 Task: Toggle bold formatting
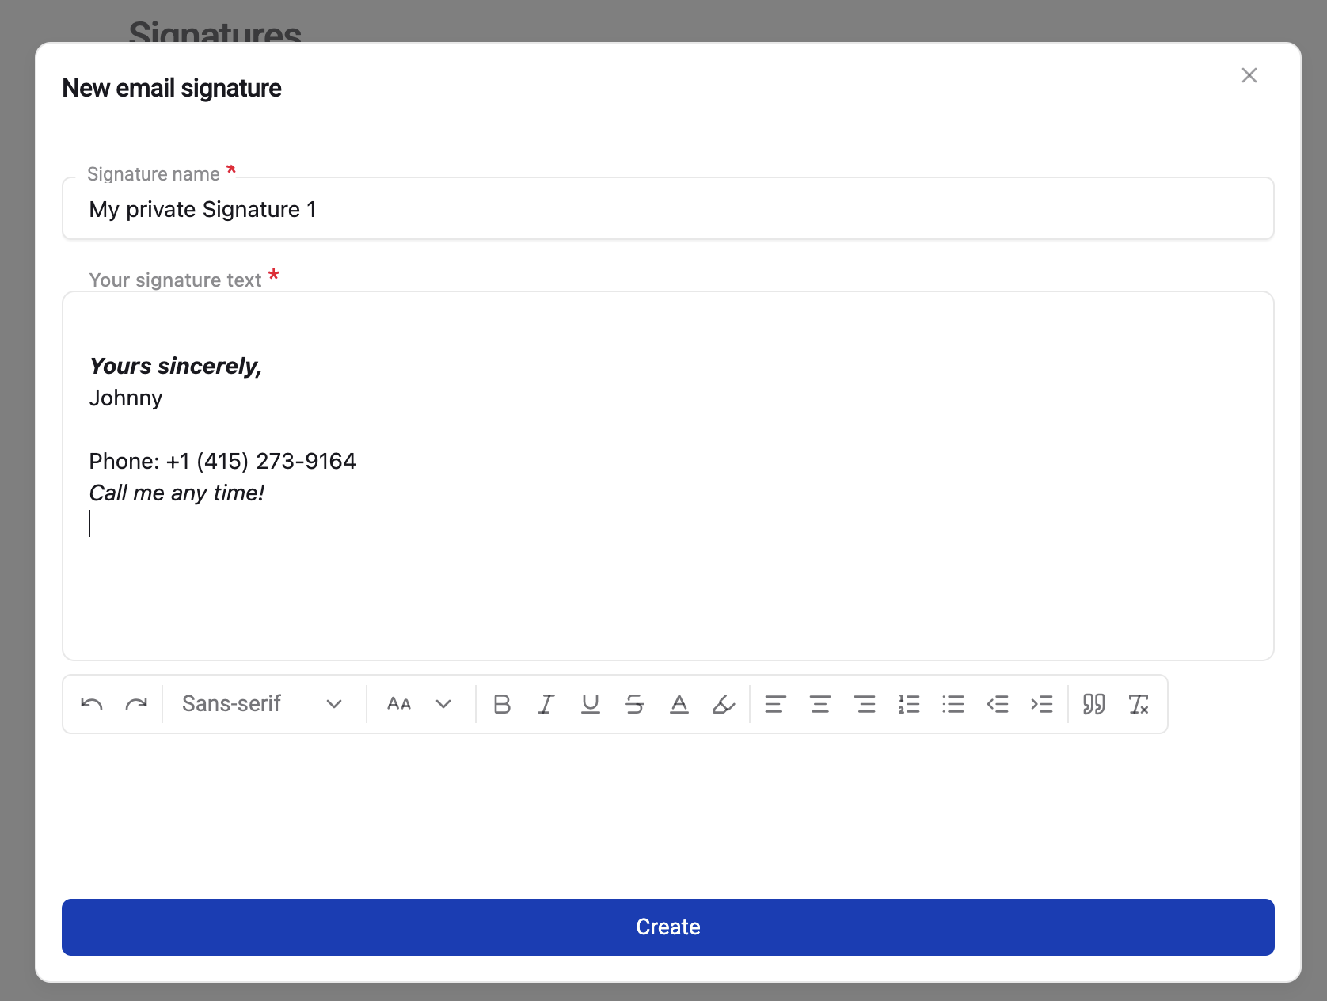click(x=502, y=704)
